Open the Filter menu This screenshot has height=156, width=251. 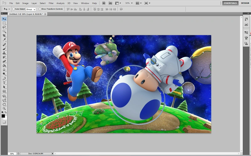51,3
